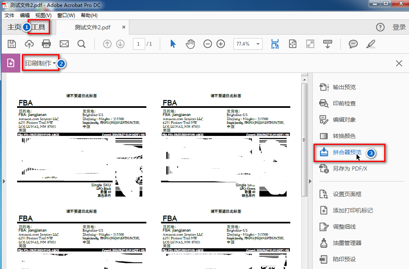Switch to the 主页 tab
This screenshot has height=269, width=409.
pyautogui.click(x=14, y=27)
